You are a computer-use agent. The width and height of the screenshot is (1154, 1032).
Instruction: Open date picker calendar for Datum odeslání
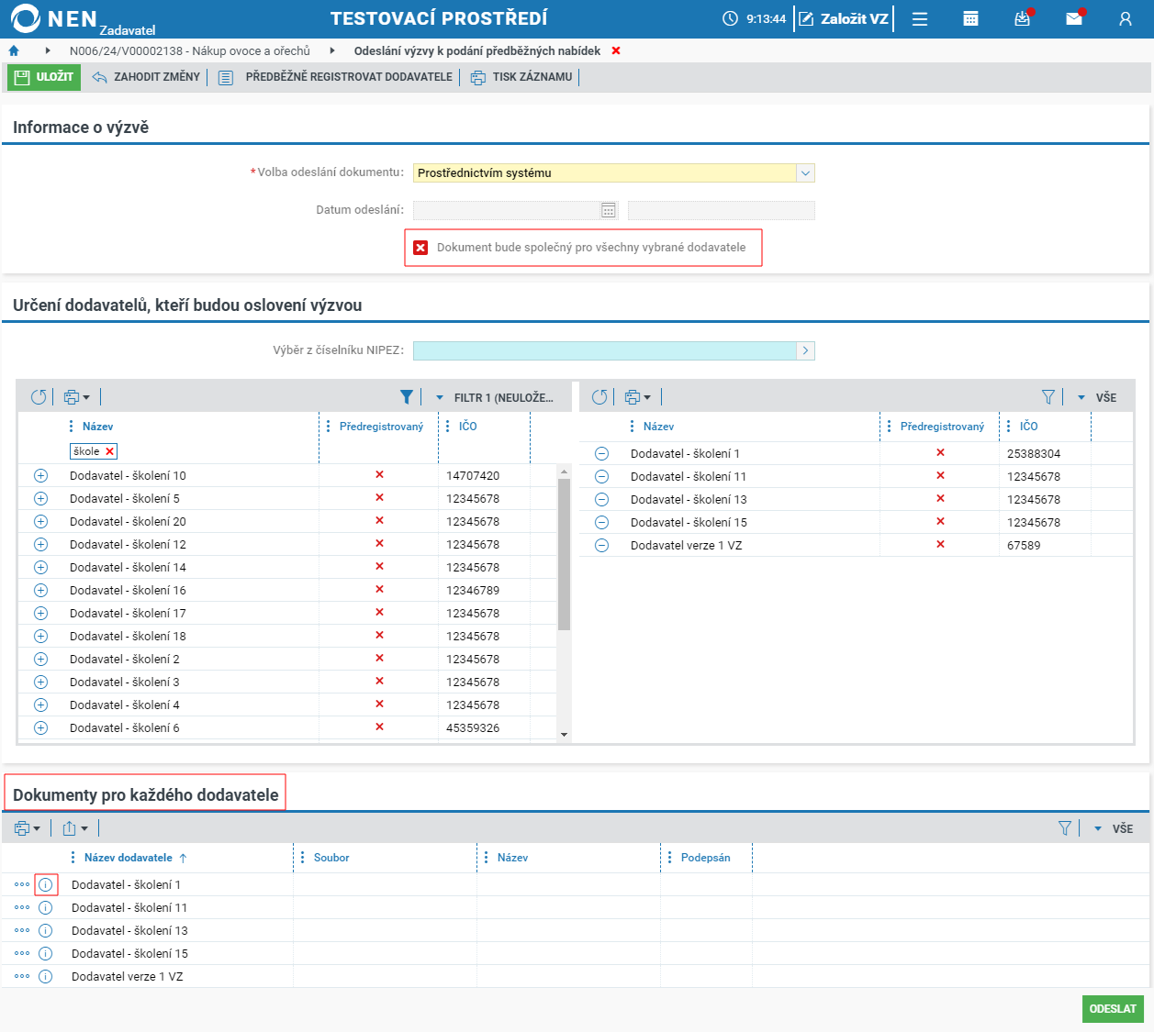tap(608, 210)
